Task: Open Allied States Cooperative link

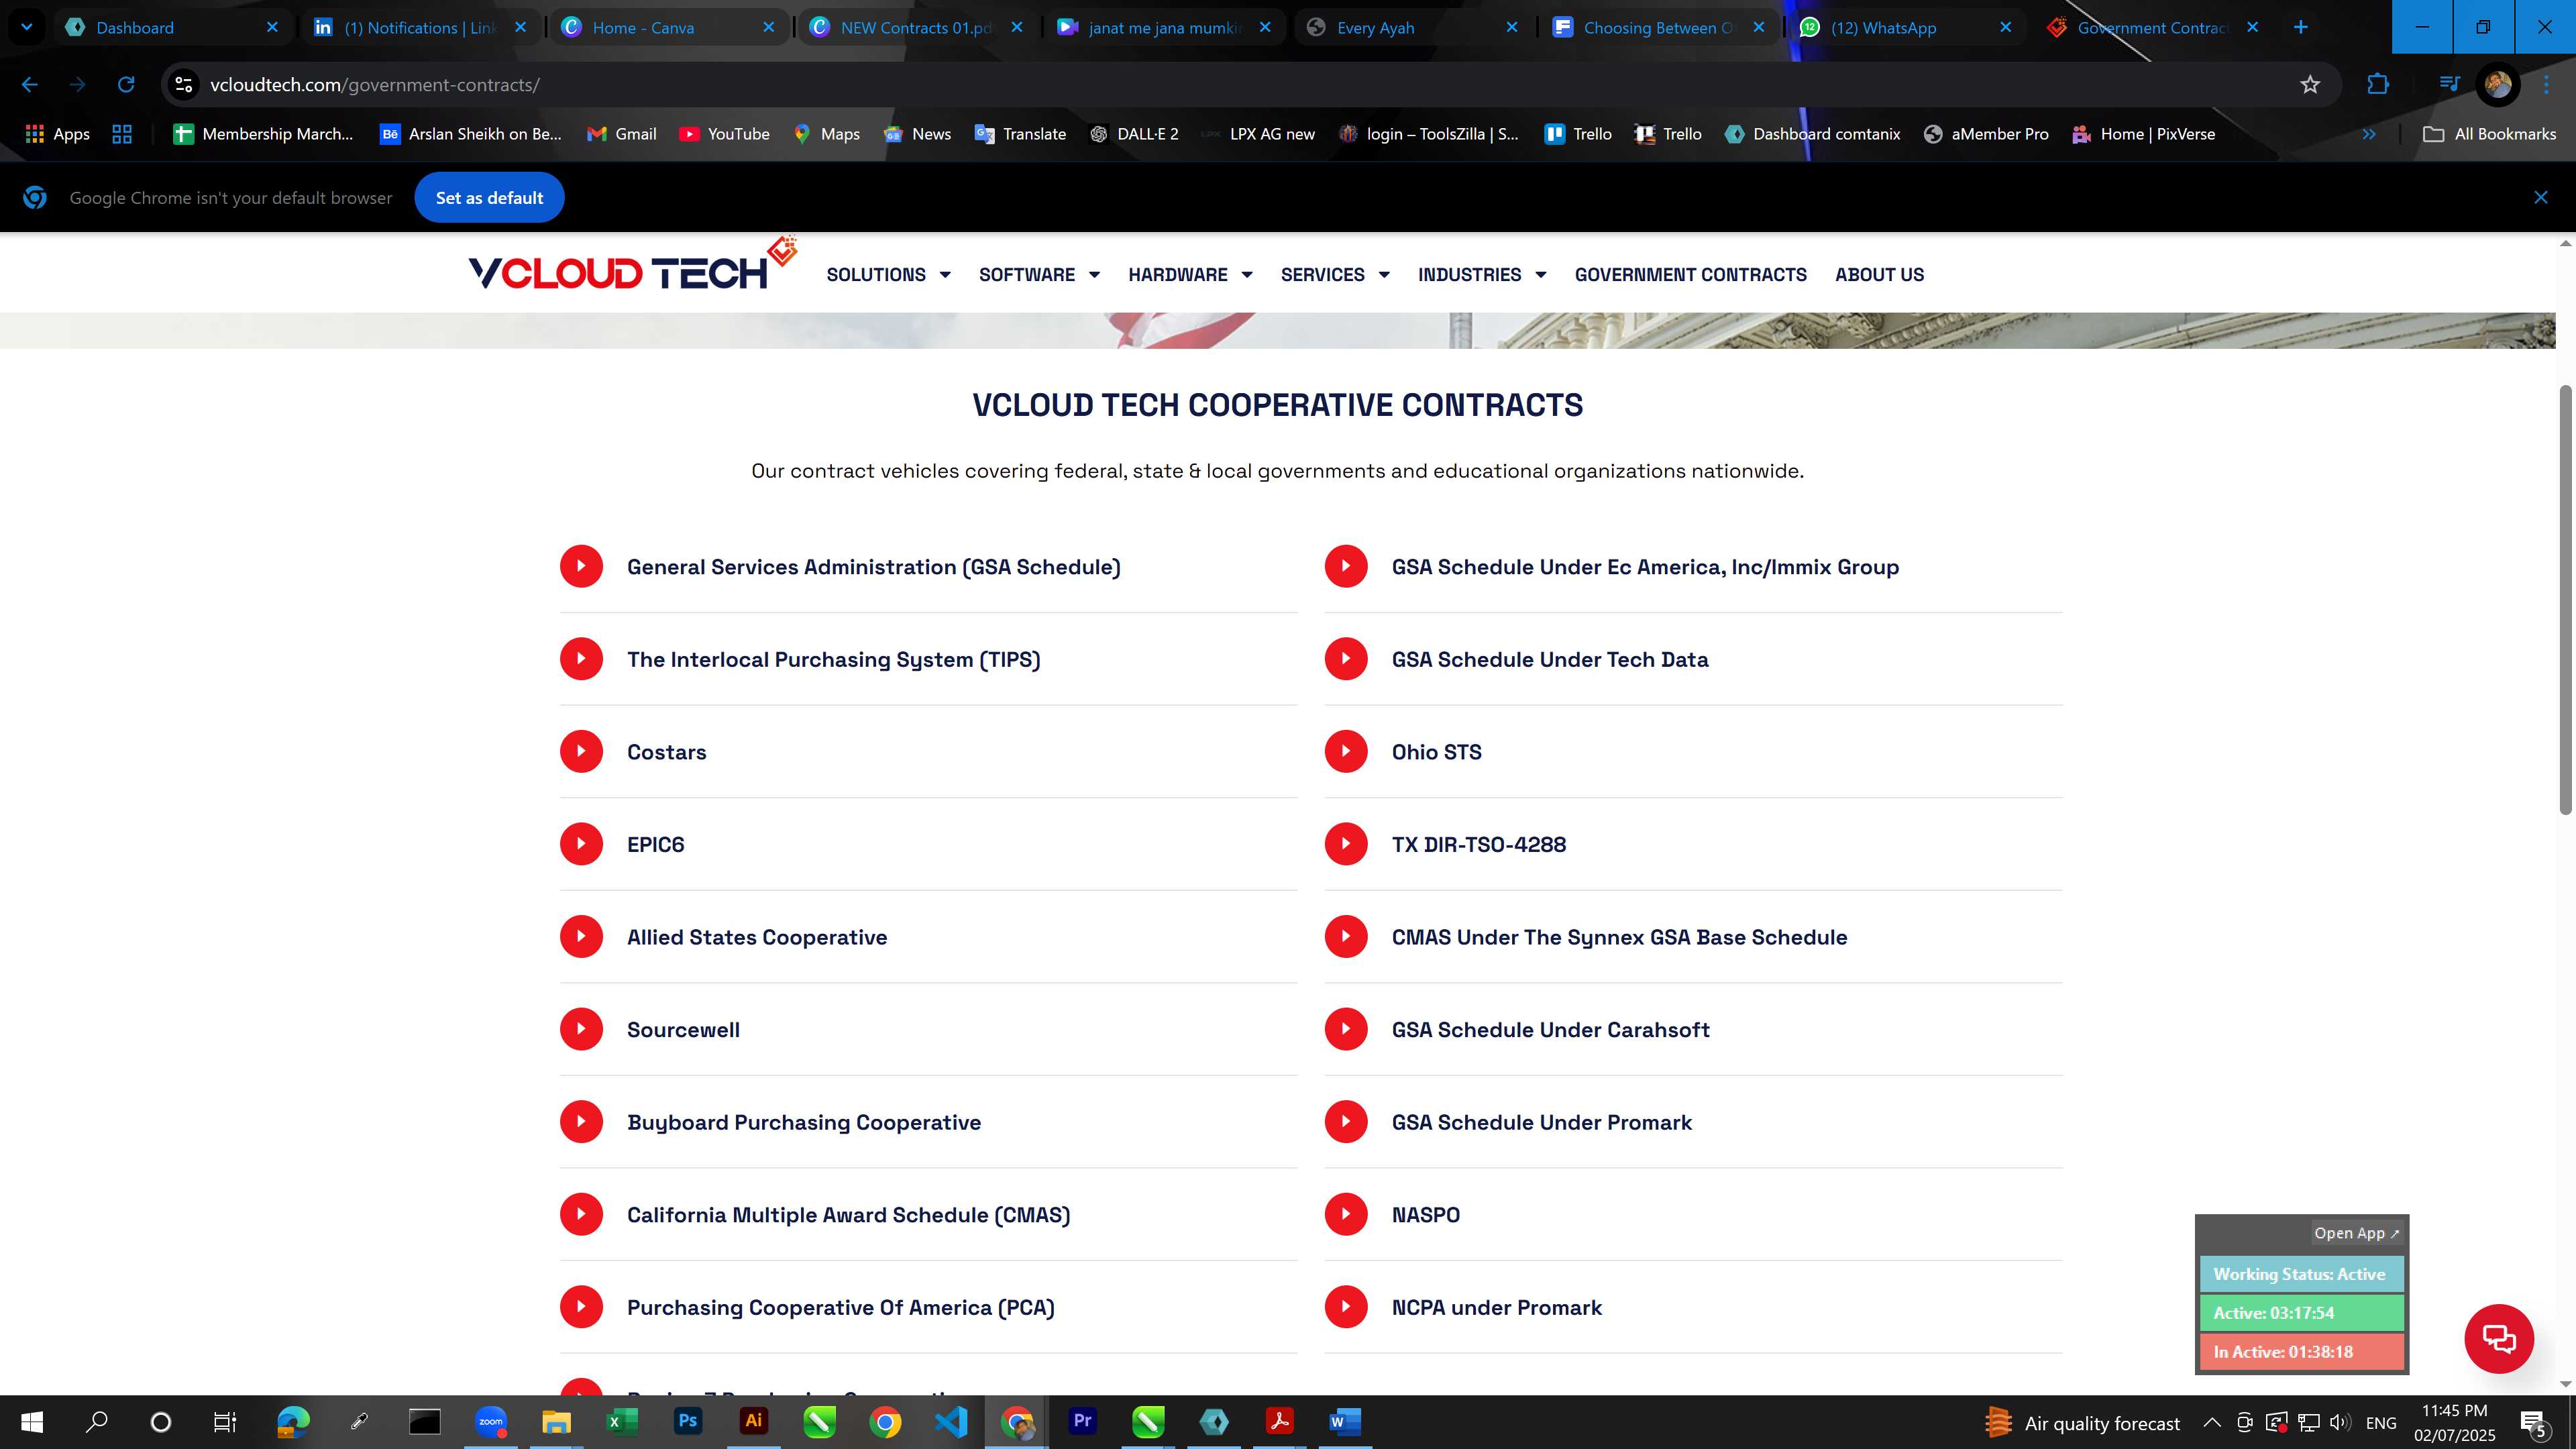Action: [x=757, y=937]
